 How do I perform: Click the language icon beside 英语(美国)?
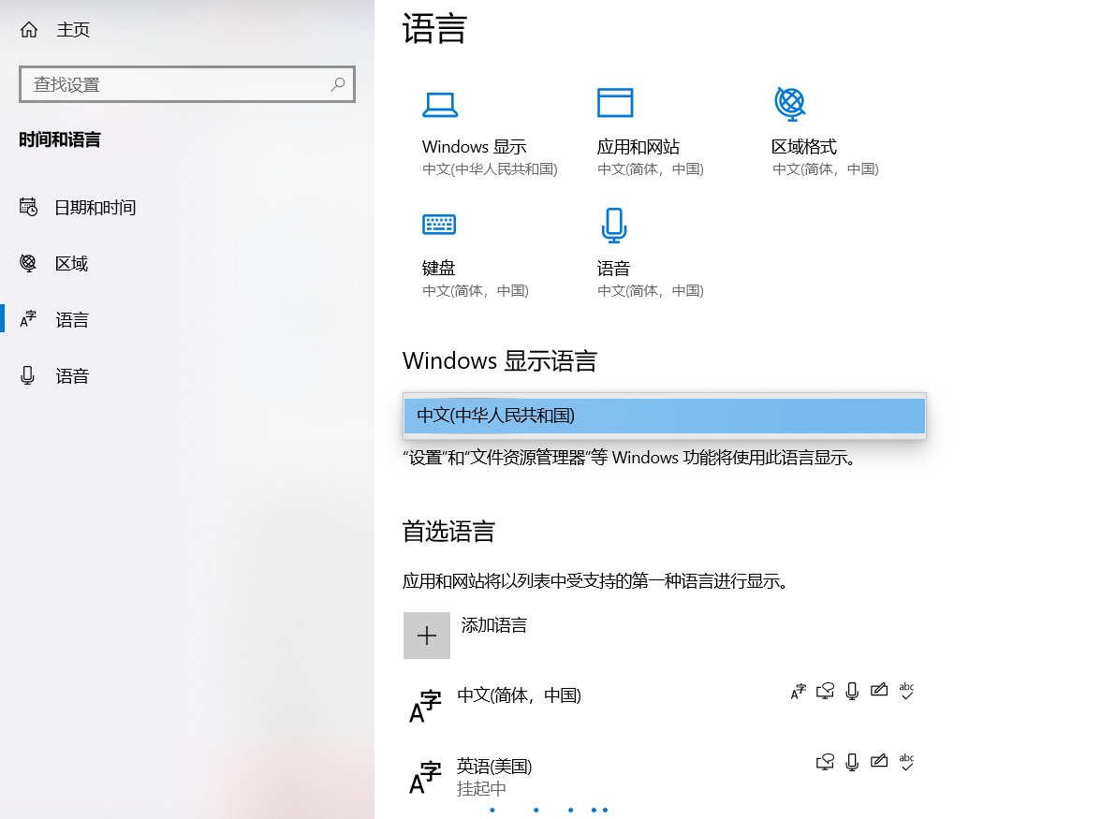point(425,777)
